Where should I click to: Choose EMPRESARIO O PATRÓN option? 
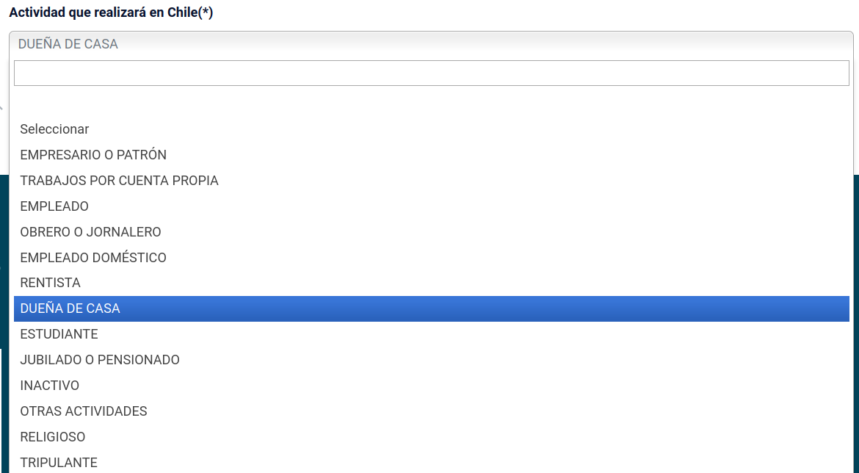[93, 155]
